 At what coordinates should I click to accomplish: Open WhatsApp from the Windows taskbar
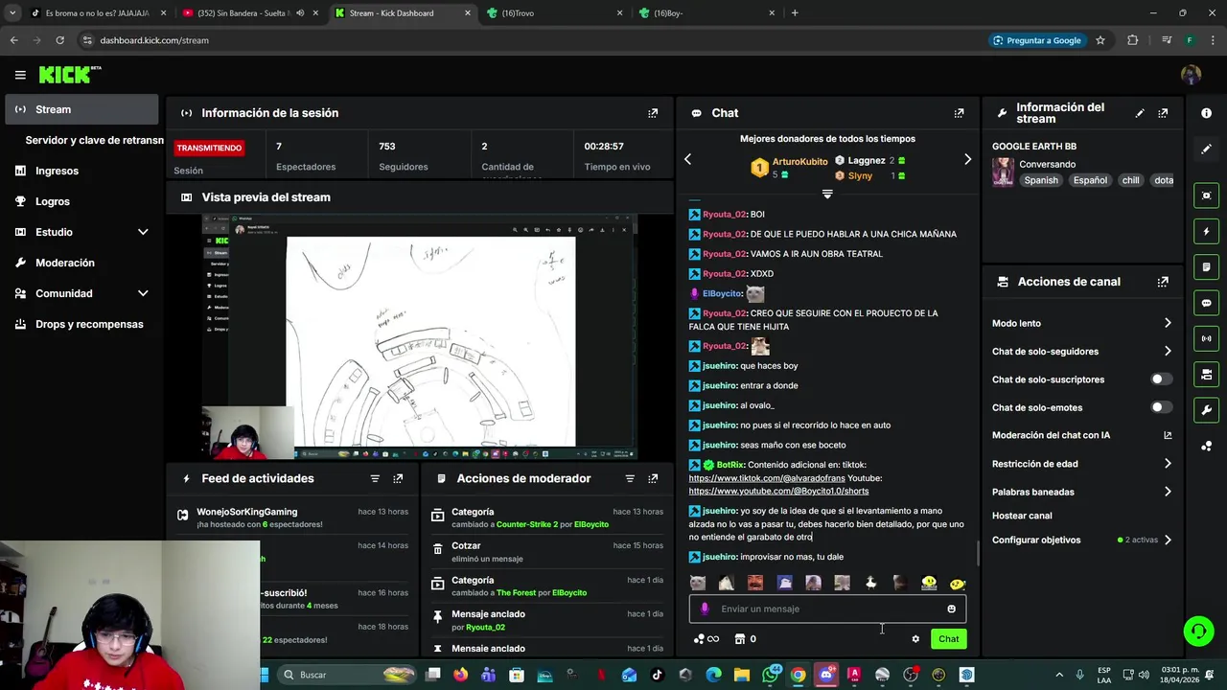coord(770,675)
